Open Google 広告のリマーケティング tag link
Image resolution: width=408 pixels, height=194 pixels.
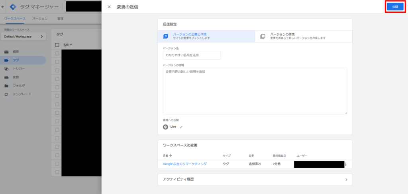[x=185, y=164]
